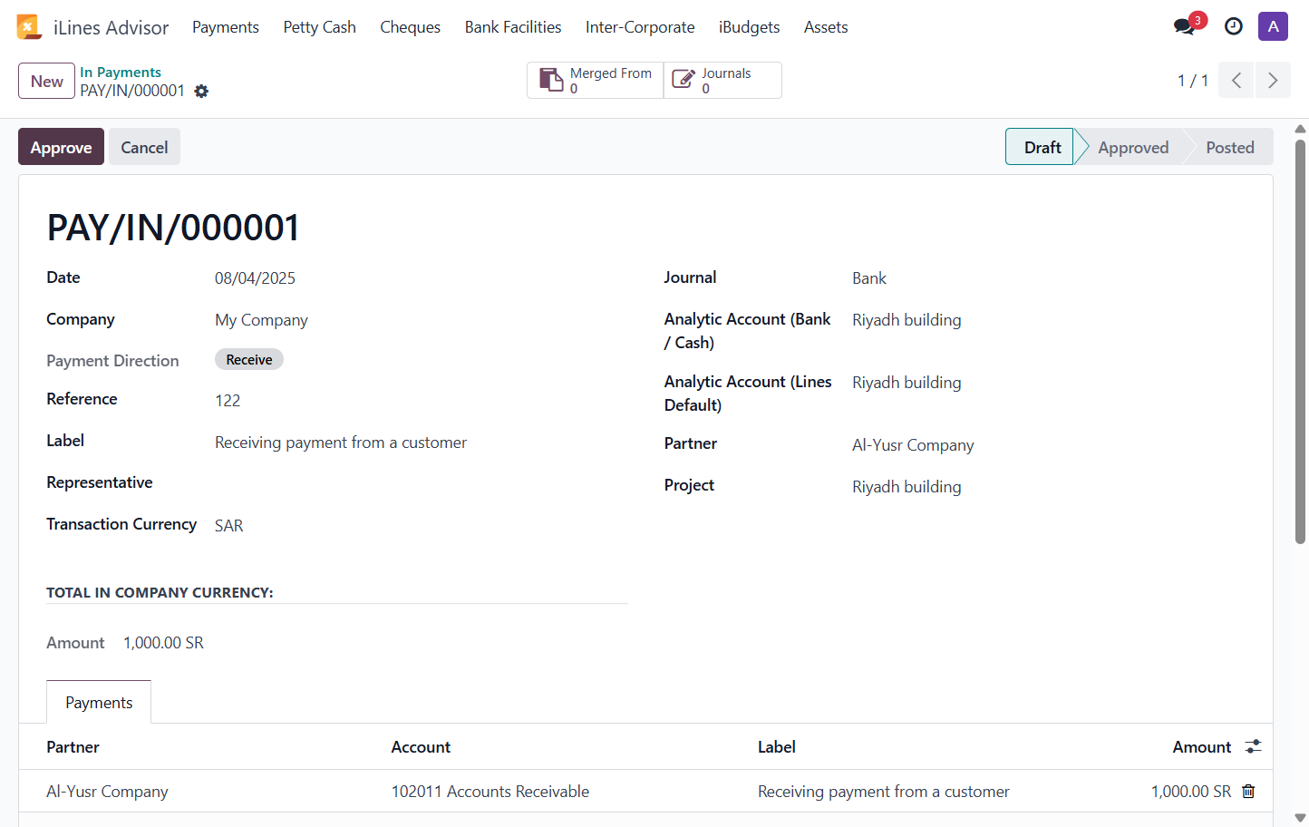This screenshot has height=827, width=1309.
Task: Click the Date field value 08/04/2025
Action: point(255,278)
